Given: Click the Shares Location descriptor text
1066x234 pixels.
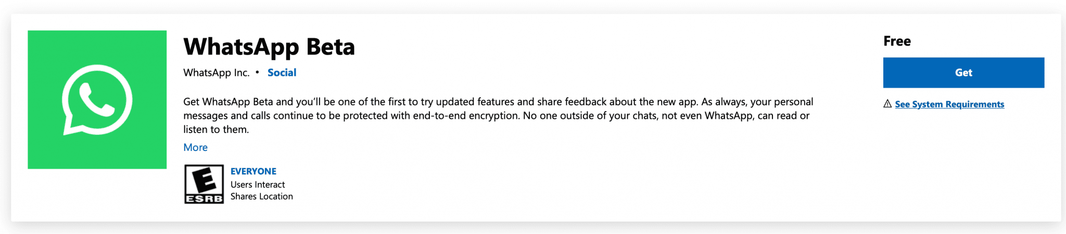Looking at the screenshot, I should [262, 197].
